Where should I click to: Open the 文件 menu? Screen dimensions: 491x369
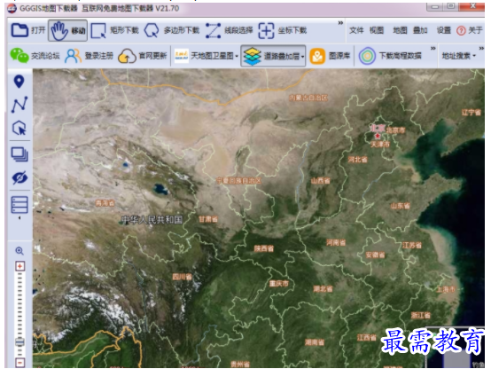(x=356, y=30)
